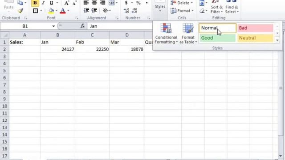Screen dimensions: 285x160
Task: Decrease font size with Shrink Font icon
Action: pos(74,3)
